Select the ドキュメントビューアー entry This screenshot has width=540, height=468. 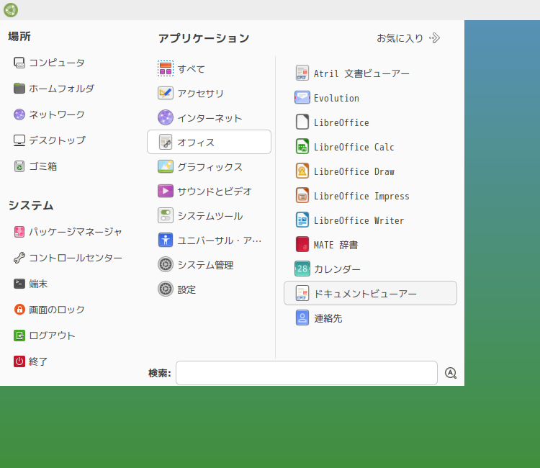pos(370,294)
